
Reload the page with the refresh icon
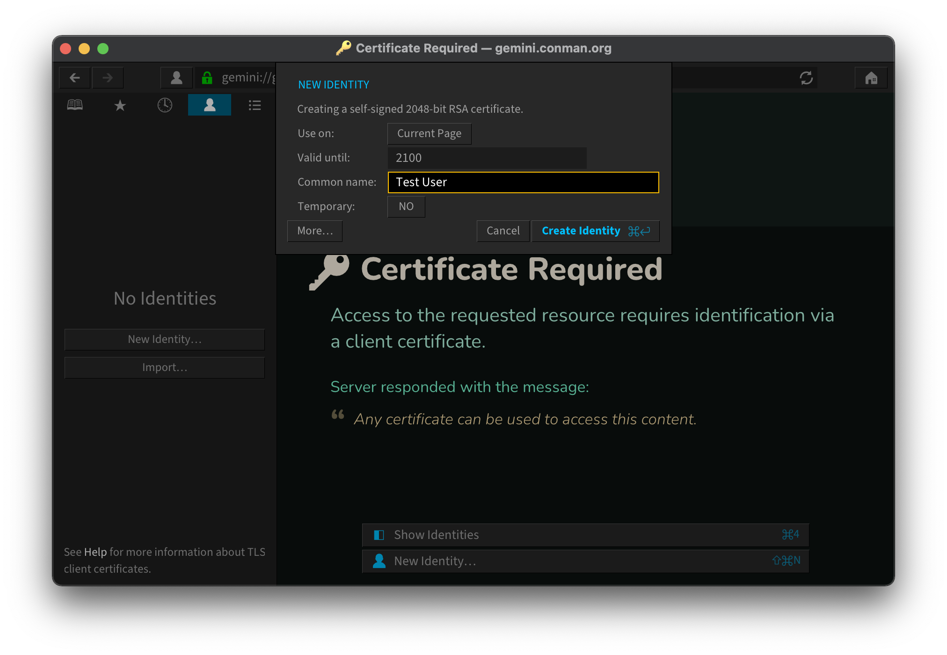coord(806,78)
